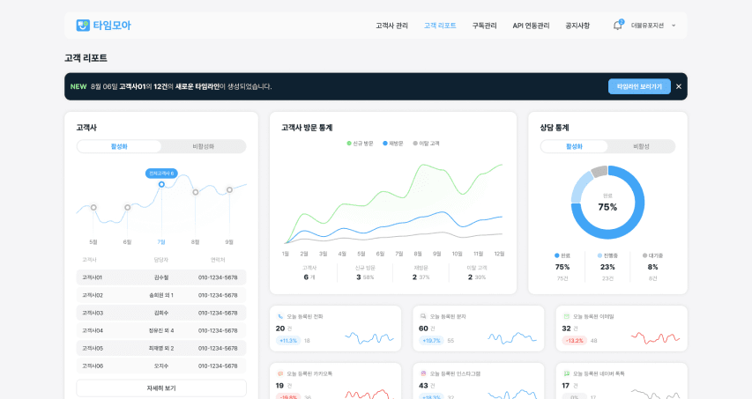Open the 고객사 관리 menu
The width and height of the screenshot is (752, 399).
coord(391,26)
